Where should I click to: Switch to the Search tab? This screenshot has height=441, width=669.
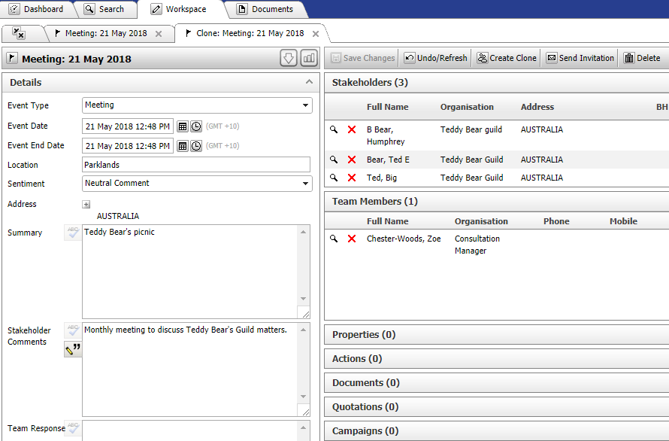click(x=105, y=9)
